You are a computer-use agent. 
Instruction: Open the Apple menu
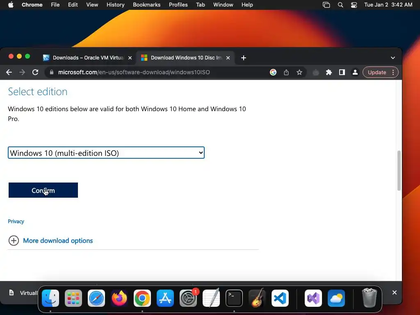[x=11, y=5]
